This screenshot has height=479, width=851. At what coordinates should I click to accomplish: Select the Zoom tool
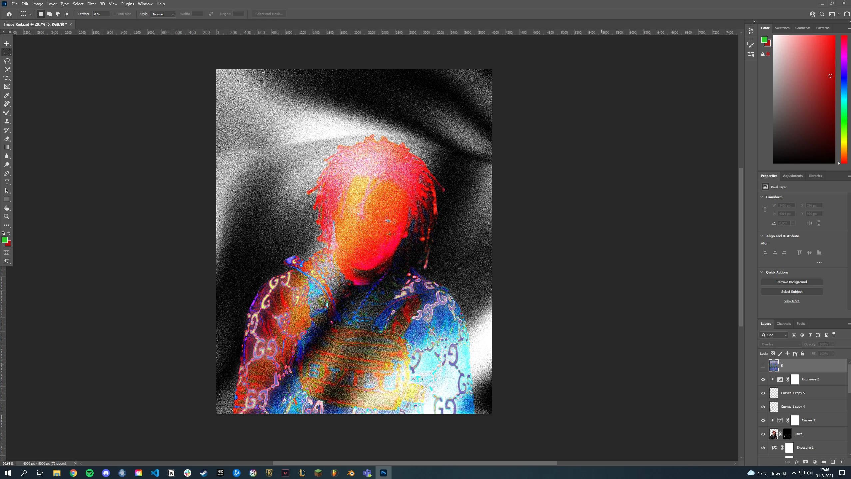click(7, 217)
